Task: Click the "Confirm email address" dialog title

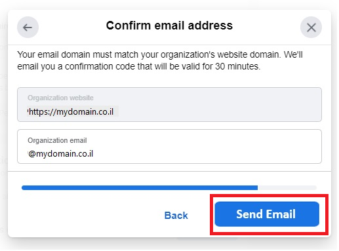Action: click(x=169, y=26)
